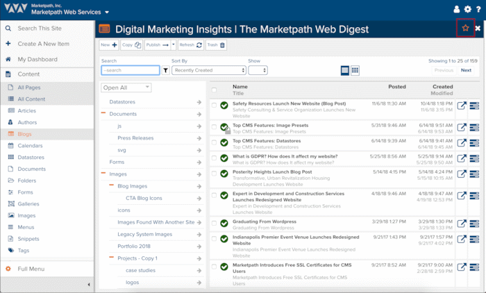486x293 pixels.
Task: Click published status check for Safety Resources post
Action: click(224, 106)
